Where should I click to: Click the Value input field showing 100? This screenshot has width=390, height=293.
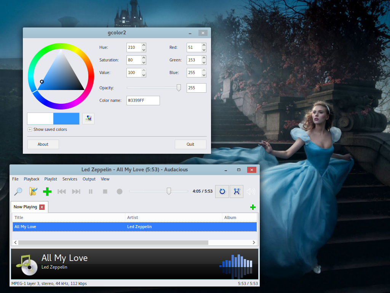[134, 72]
